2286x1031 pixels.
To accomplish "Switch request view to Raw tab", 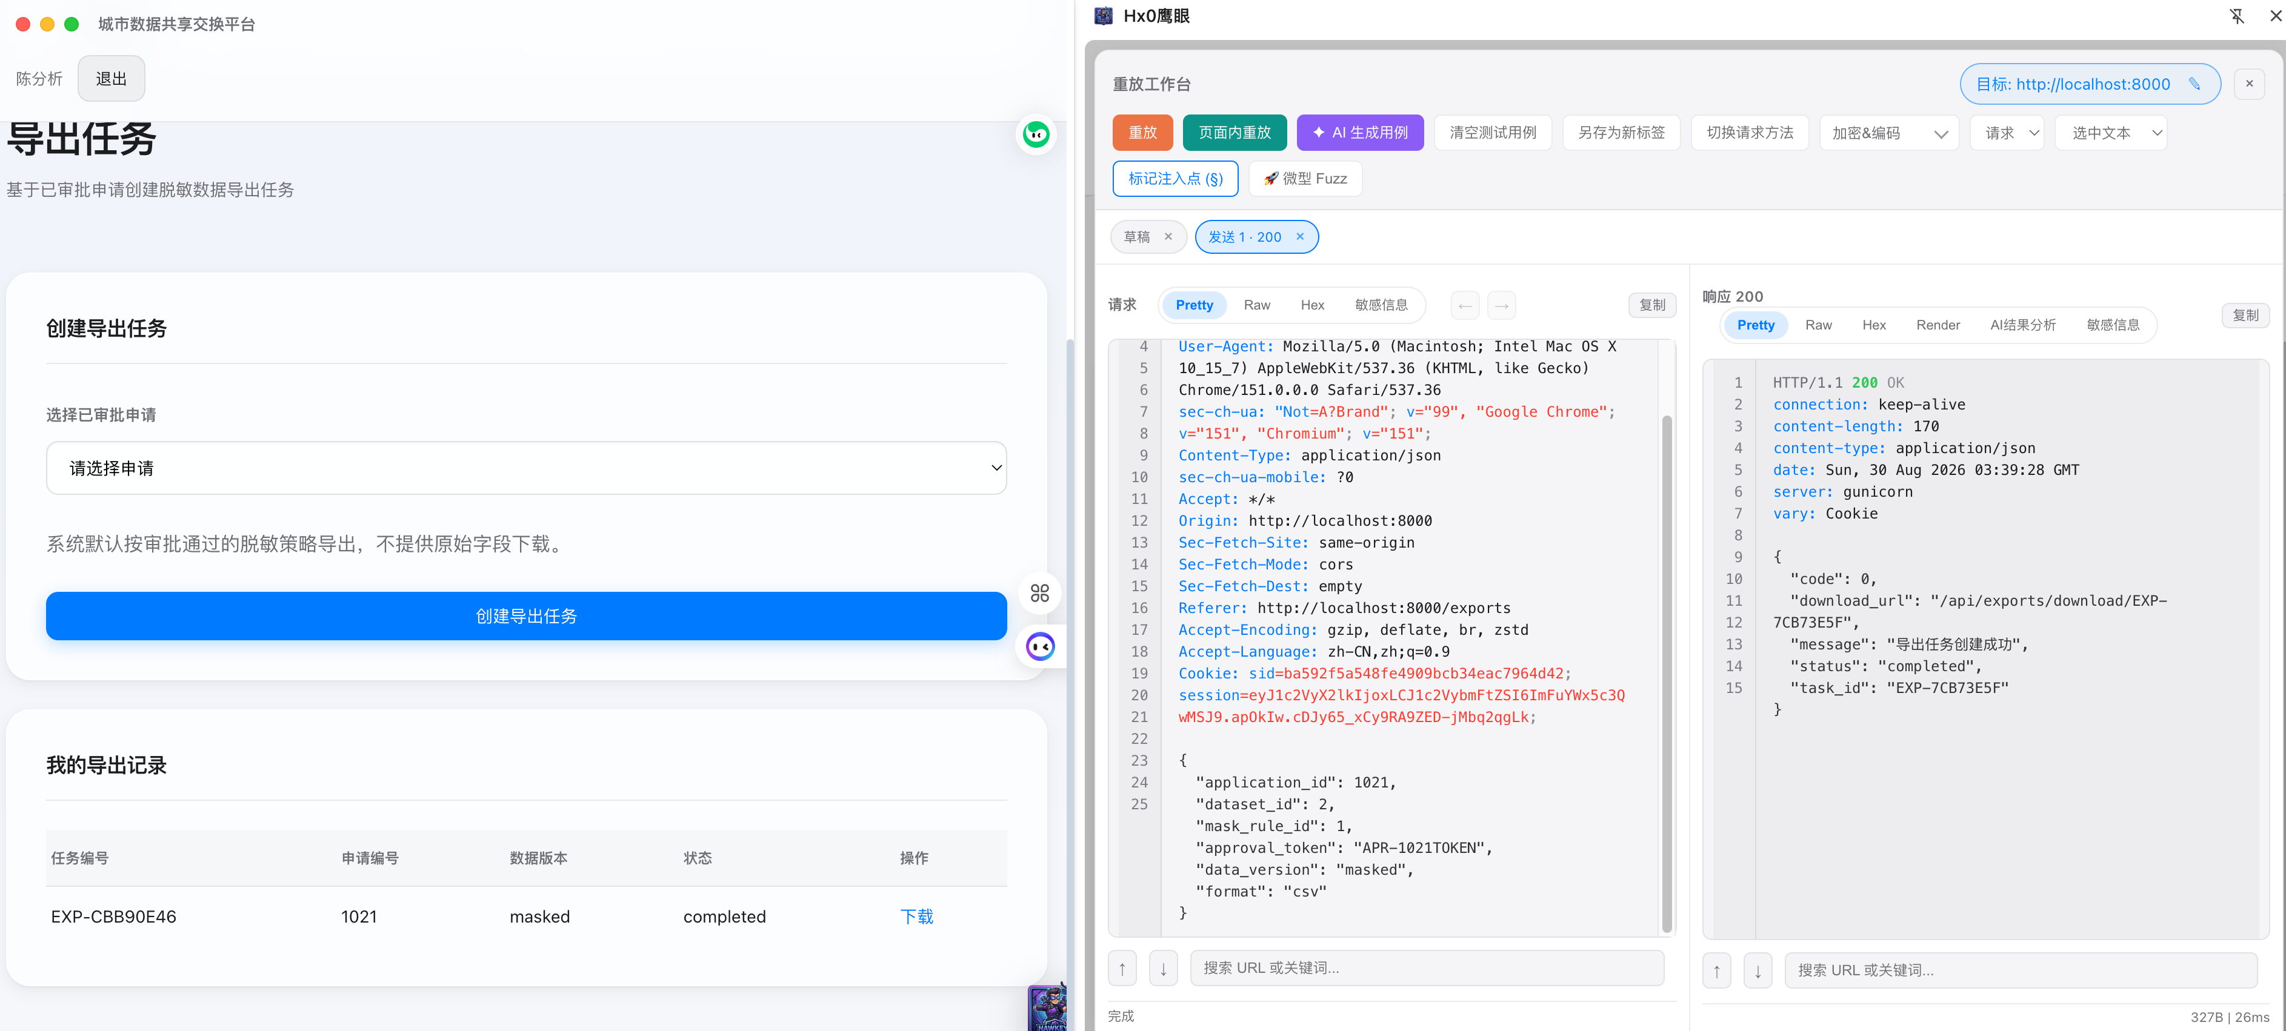I will pos(1256,305).
